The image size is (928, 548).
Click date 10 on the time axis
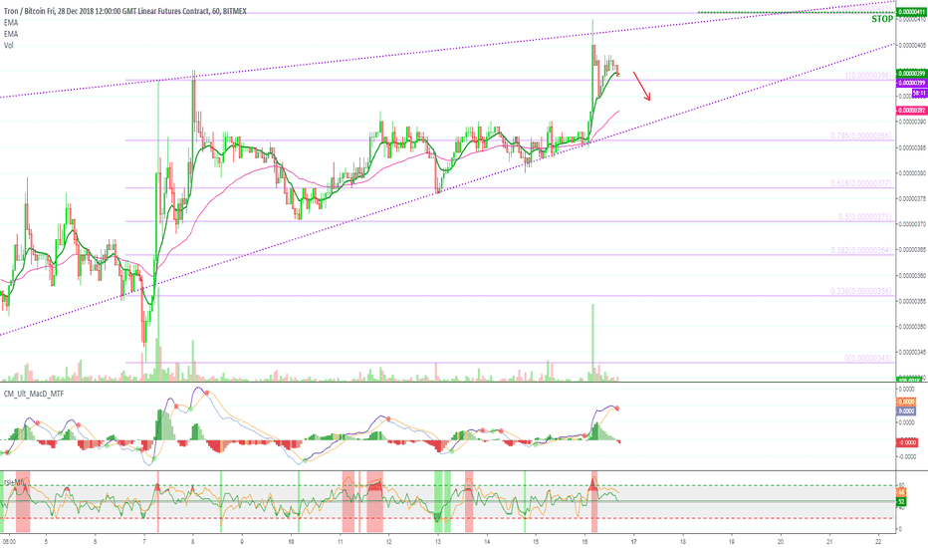tap(291, 541)
